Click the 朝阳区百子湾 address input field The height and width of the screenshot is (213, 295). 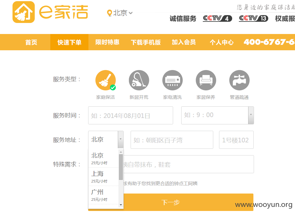pos(172,140)
